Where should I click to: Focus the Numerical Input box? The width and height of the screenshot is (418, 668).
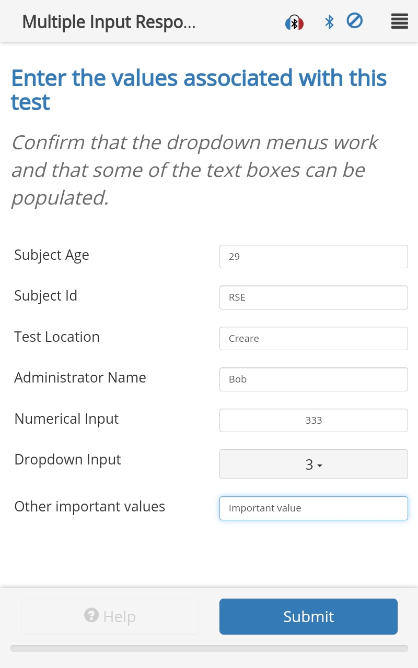click(x=313, y=420)
